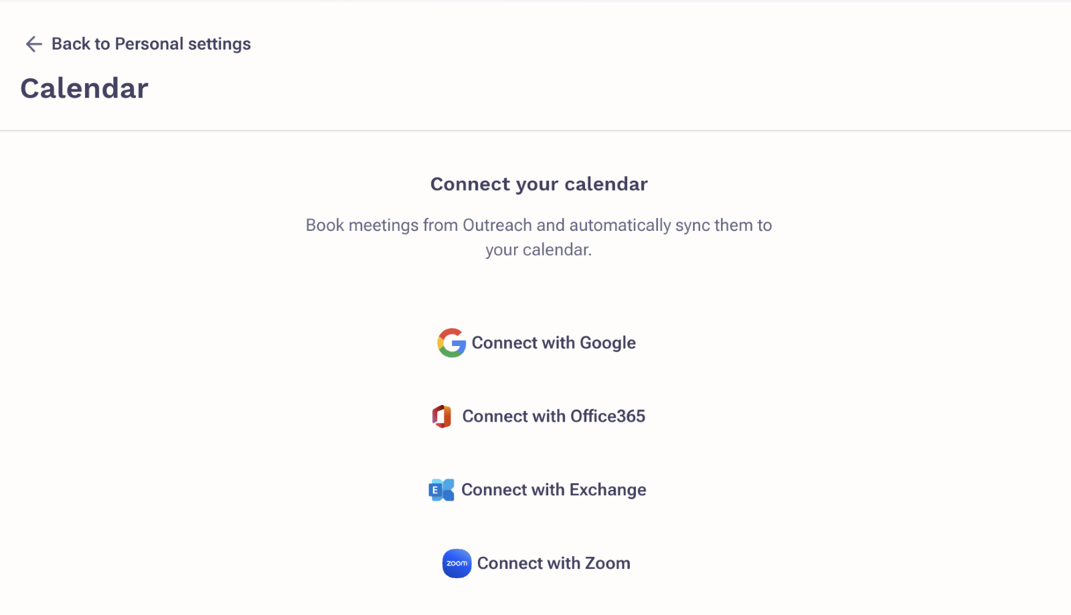Click the Office365 logo icon
The width and height of the screenshot is (1071, 615).
click(442, 416)
